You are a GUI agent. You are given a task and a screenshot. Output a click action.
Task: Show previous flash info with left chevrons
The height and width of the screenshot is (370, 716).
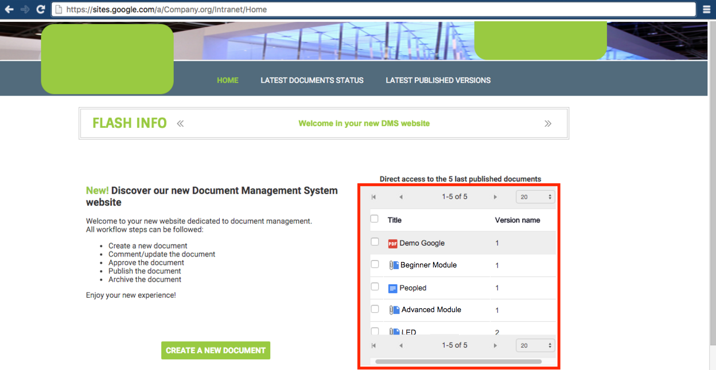tap(180, 123)
